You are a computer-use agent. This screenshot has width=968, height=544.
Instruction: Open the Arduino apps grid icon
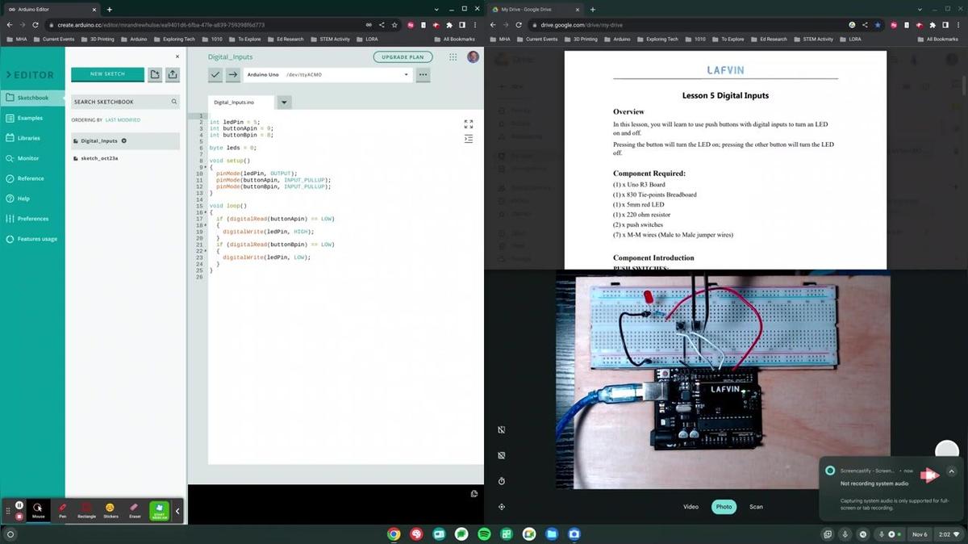coord(453,57)
